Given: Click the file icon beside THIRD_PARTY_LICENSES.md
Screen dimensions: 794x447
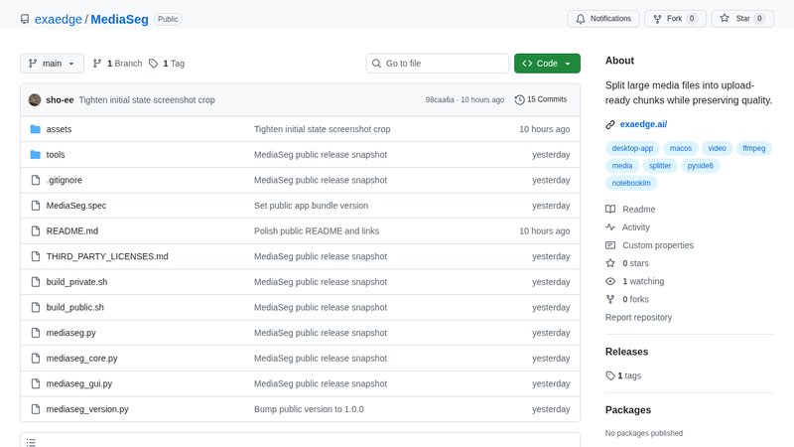Looking at the screenshot, I should [x=36, y=256].
